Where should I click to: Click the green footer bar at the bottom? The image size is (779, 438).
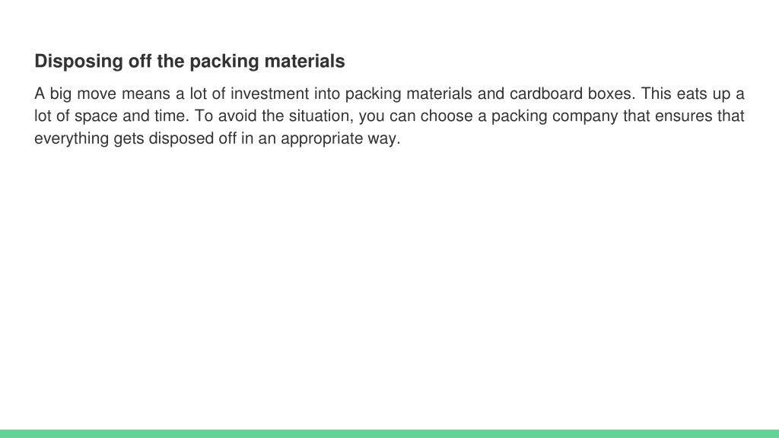point(389,433)
